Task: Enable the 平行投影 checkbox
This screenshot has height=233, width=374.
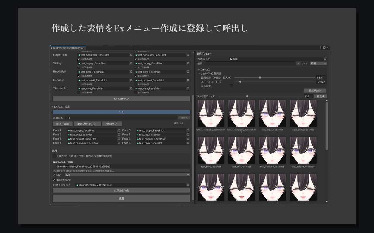Action: click(x=231, y=86)
